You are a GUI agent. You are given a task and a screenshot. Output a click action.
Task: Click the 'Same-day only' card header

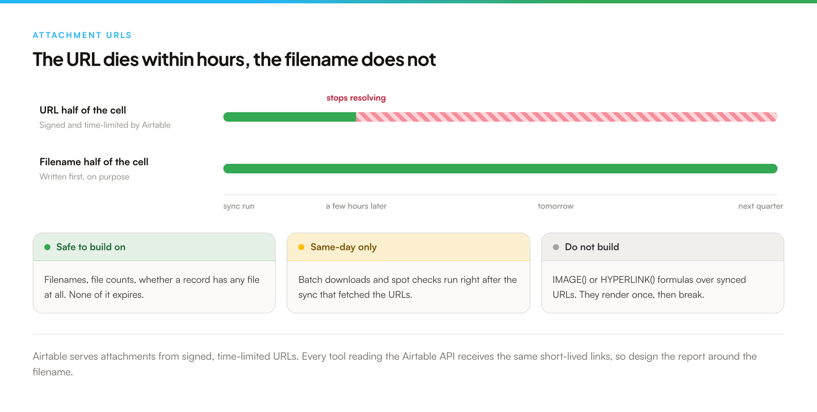408,247
